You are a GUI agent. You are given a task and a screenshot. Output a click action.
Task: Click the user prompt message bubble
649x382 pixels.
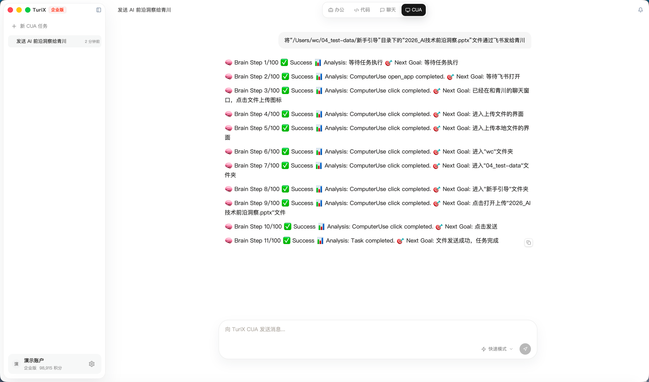point(405,41)
